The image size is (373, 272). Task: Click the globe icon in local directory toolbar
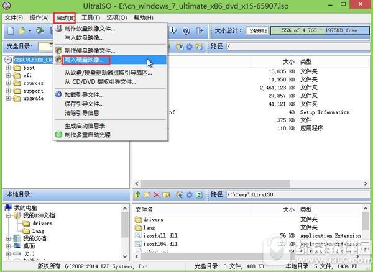click(x=180, y=195)
